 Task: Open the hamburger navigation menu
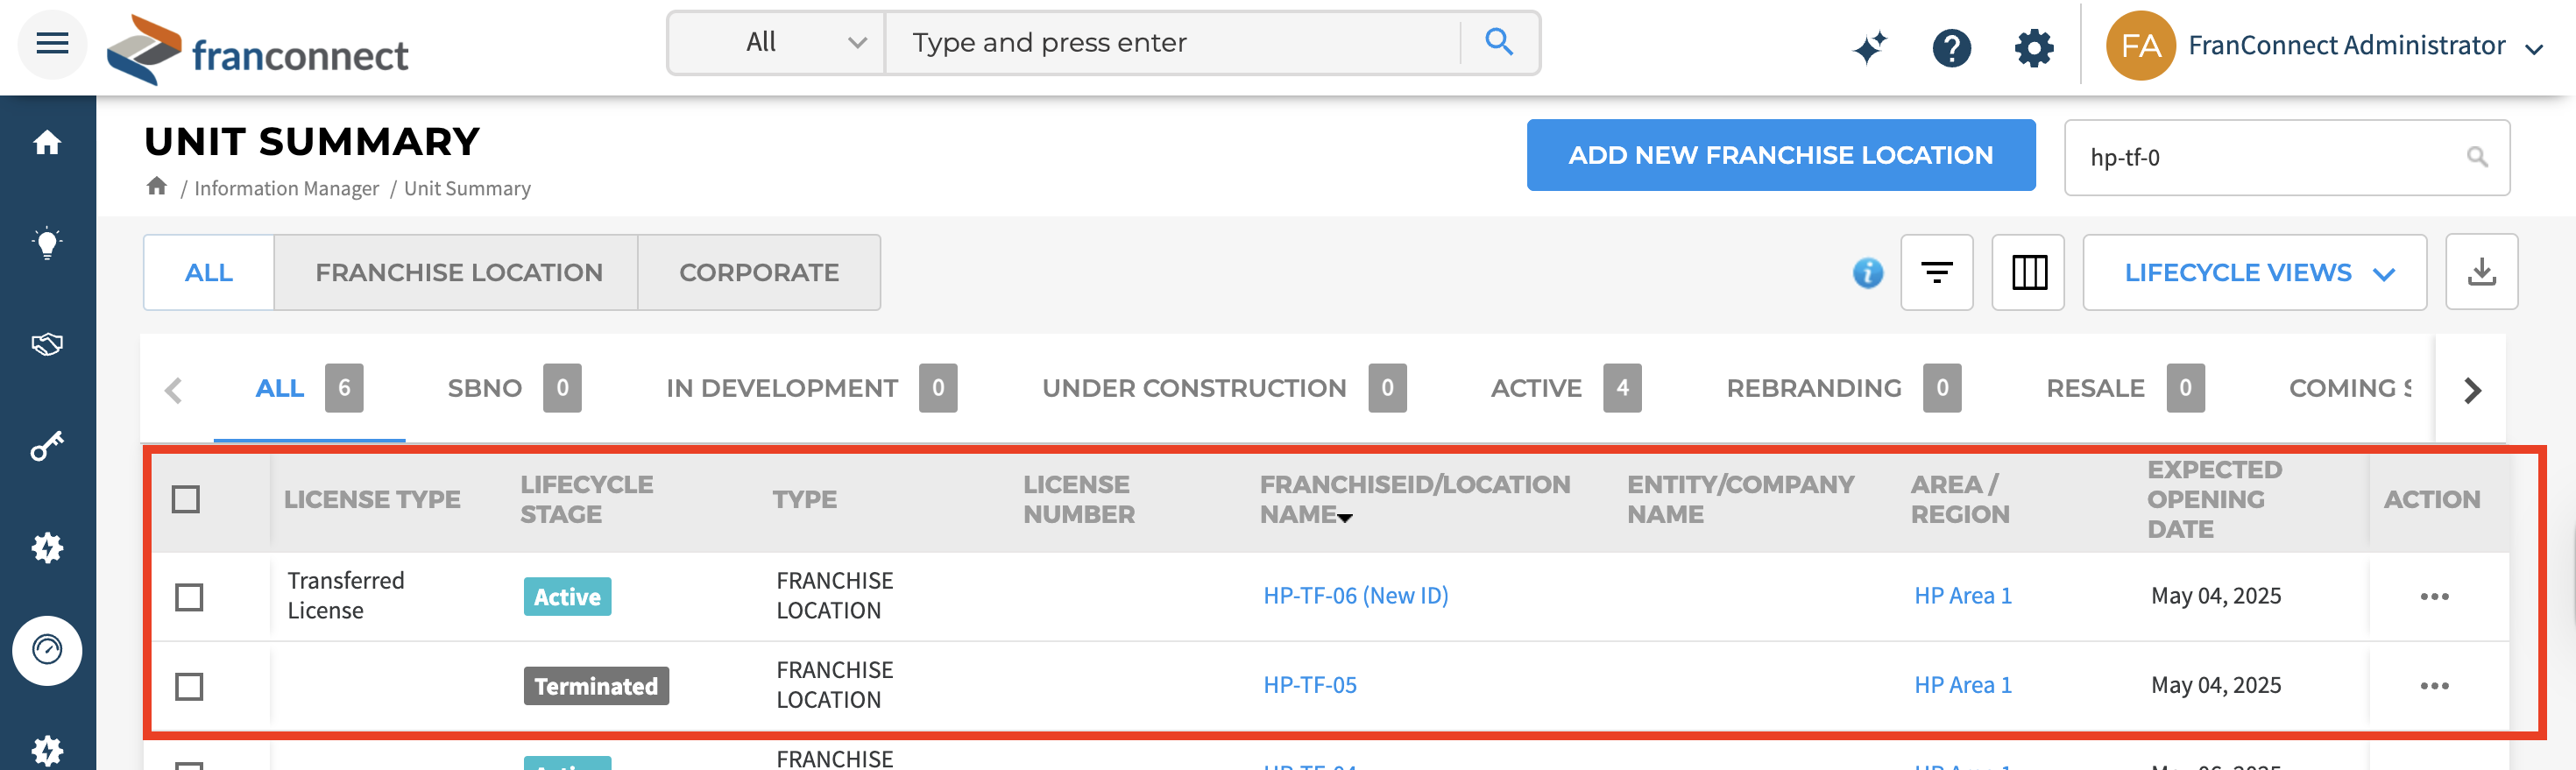[52, 43]
